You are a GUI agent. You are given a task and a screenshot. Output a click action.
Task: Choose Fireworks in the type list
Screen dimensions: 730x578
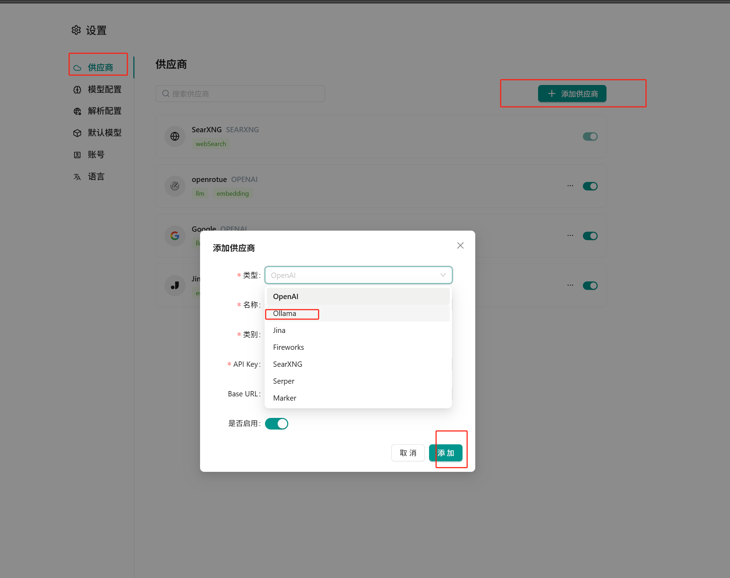[x=288, y=347]
